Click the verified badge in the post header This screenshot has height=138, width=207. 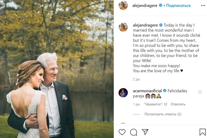click(x=160, y=6)
